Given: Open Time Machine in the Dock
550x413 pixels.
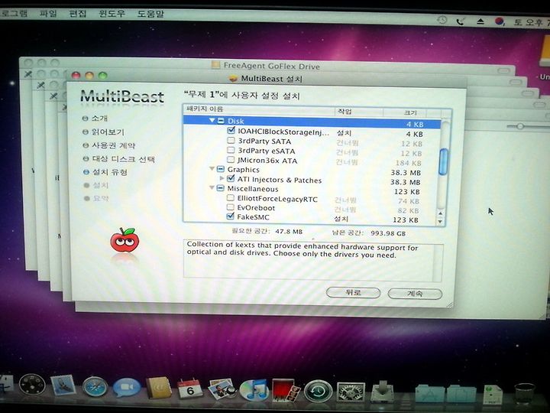Looking at the screenshot, I should click(x=318, y=391).
